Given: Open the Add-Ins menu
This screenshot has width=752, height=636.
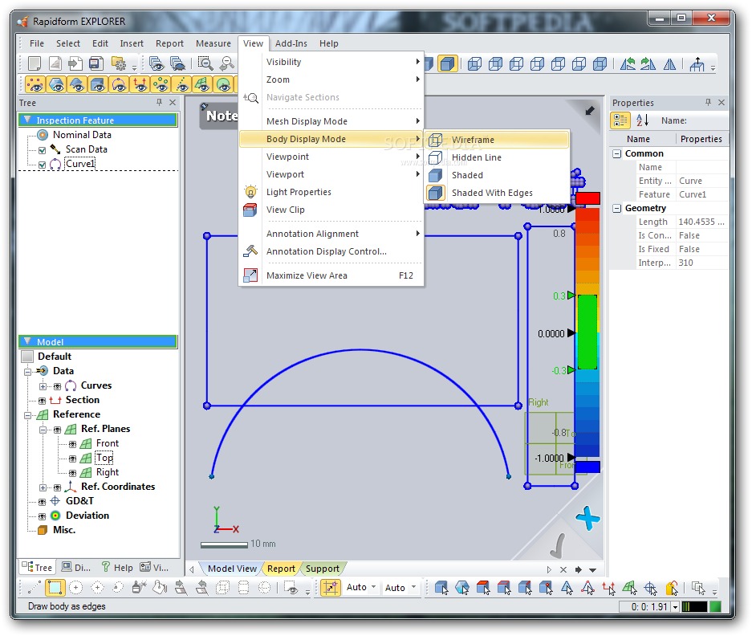Looking at the screenshot, I should pos(291,43).
